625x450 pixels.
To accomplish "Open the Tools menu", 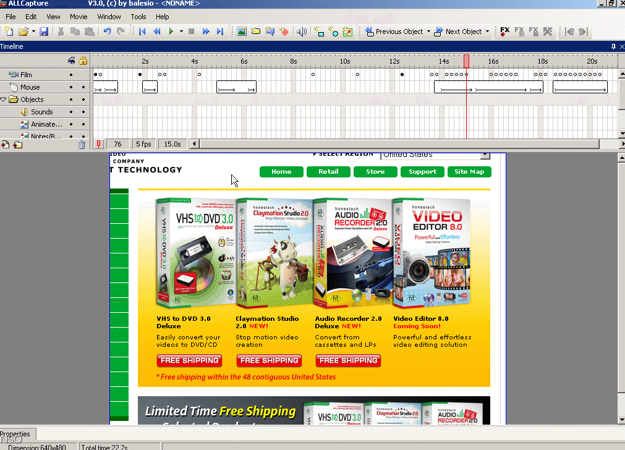I will pyautogui.click(x=138, y=17).
